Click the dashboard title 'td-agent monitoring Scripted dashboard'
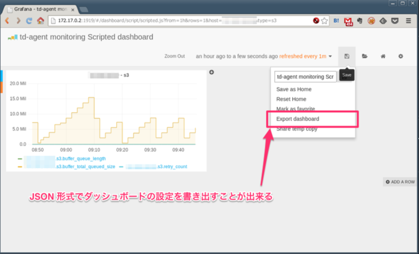This screenshot has height=254, width=419. 86,37
